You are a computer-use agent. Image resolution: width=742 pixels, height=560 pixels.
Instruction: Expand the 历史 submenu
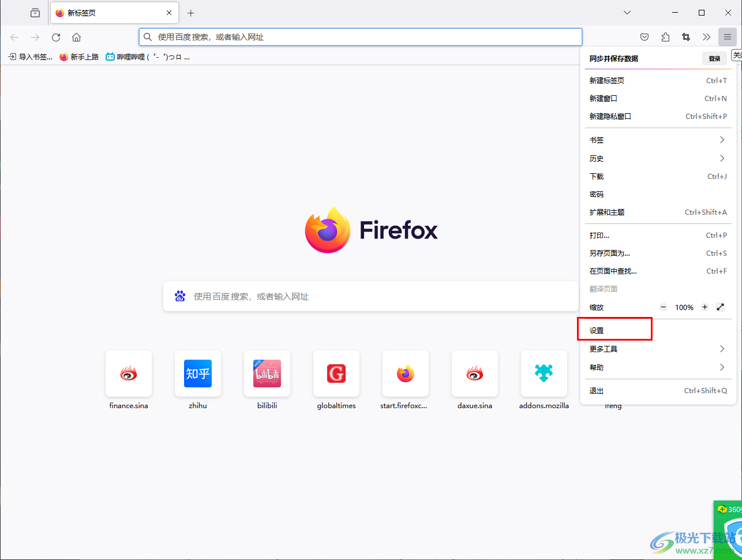[658, 159]
